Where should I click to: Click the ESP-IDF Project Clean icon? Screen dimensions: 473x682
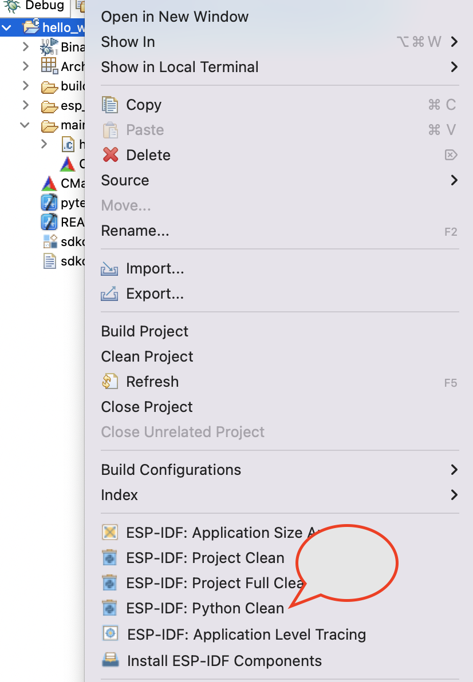coord(109,558)
